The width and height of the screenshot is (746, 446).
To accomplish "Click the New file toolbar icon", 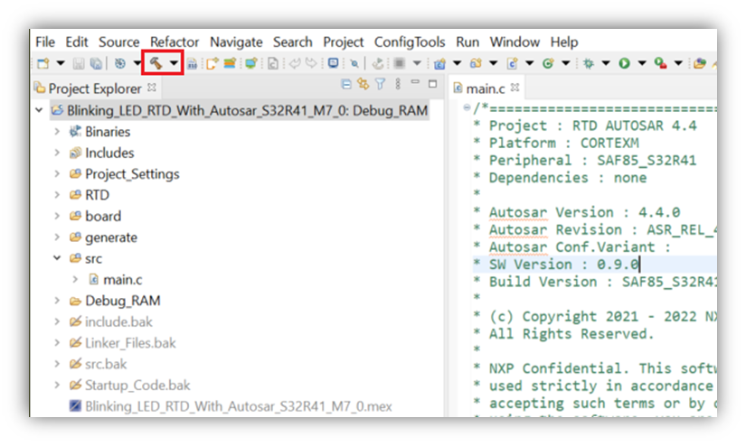I will pyautogui.click(x=42, y=63).
